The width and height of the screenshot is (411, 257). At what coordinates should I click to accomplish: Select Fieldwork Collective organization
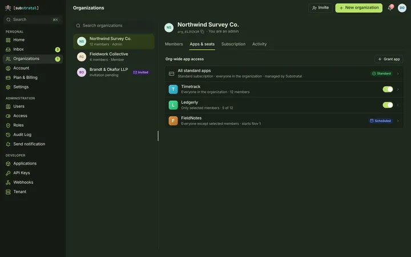114,57
